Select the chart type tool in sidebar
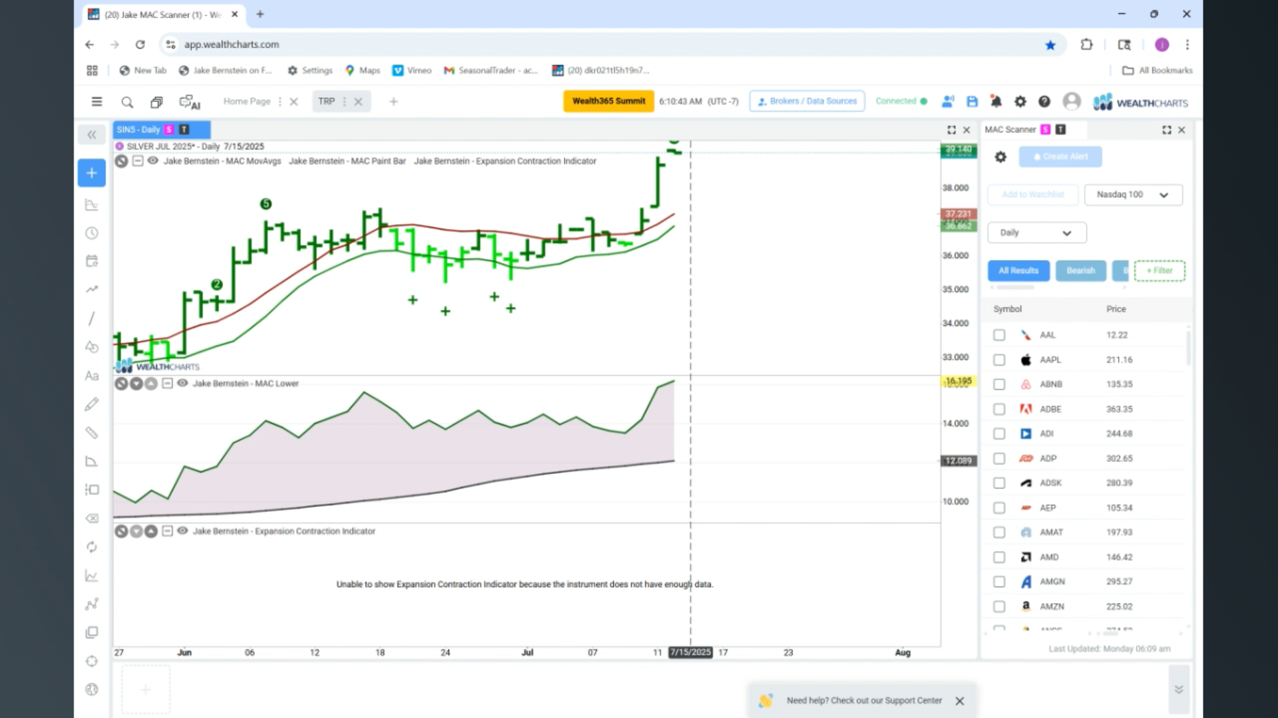 coord(92,205)
